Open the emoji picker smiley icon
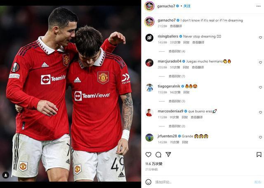The image size is (264, 188). pyautogui.click(x=148, y=182)
